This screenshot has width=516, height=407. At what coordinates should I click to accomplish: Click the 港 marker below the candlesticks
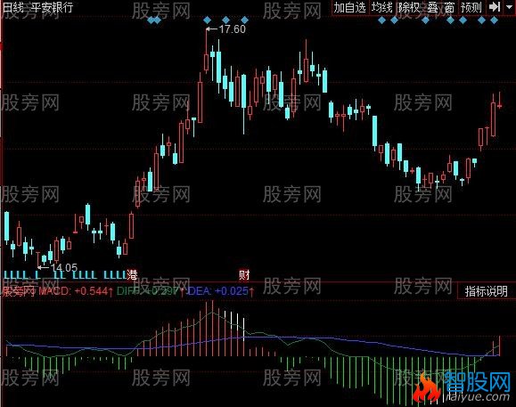pyautogui.click(x=132, y=274)
